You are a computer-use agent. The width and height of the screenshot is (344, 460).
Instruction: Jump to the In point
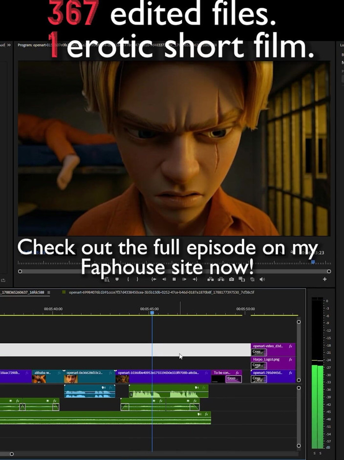pos(153,279)
